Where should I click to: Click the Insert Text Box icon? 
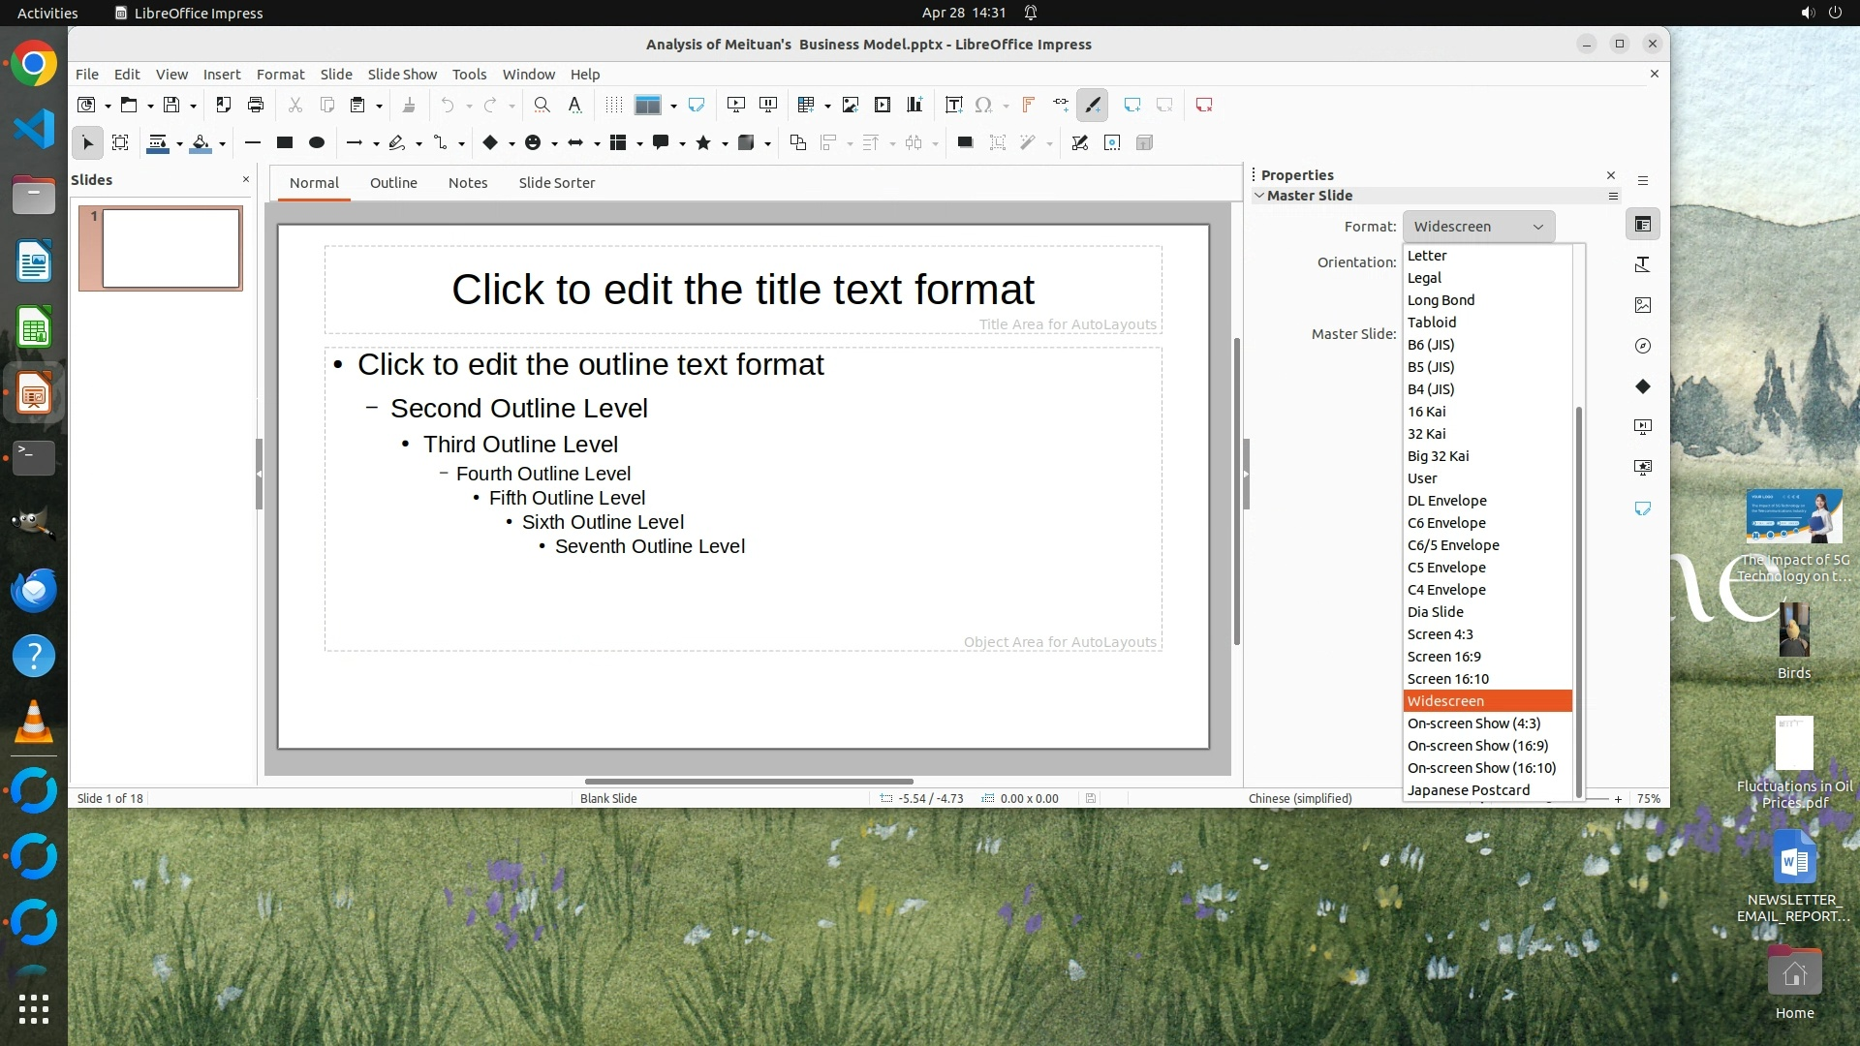click(953, 105)
